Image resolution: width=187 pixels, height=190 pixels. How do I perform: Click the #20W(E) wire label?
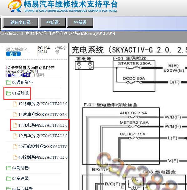pyautogui.click(x=174, y=70)
